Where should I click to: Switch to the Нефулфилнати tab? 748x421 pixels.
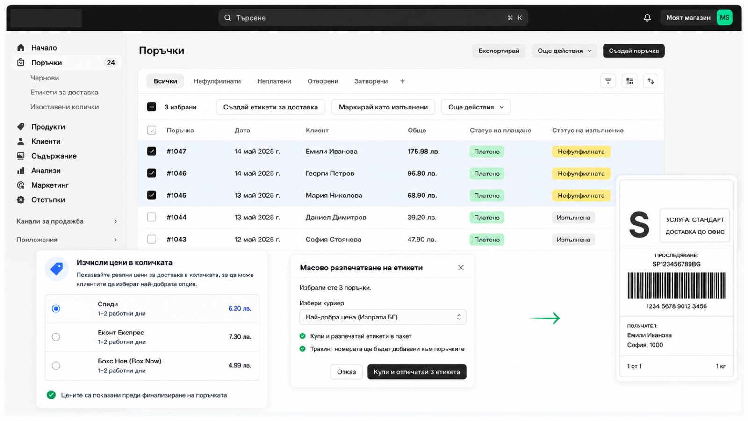pyautogui.click(x=217, y=81)
